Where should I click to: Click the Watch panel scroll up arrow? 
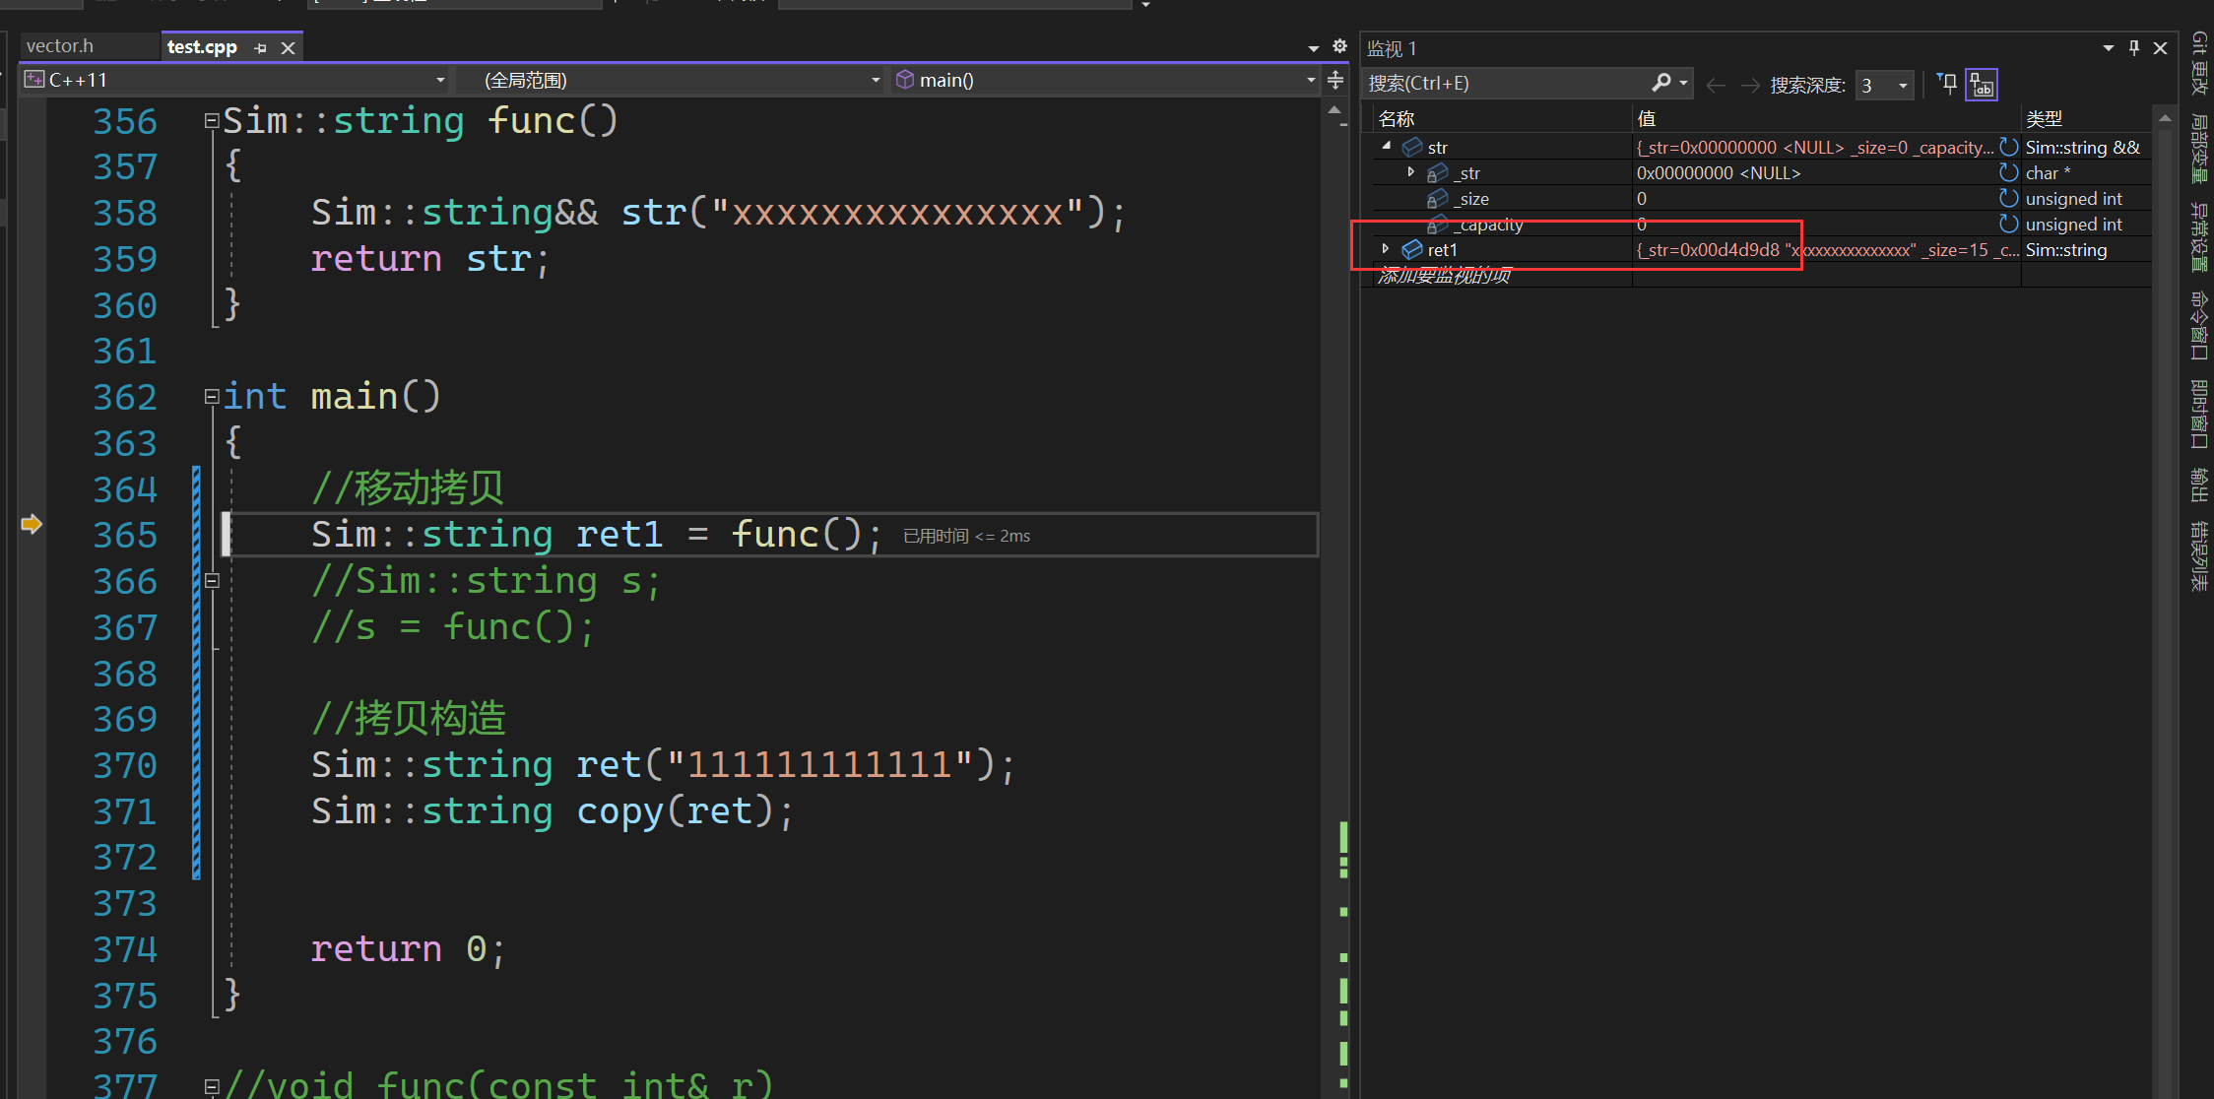click(x=2165, y=118)
